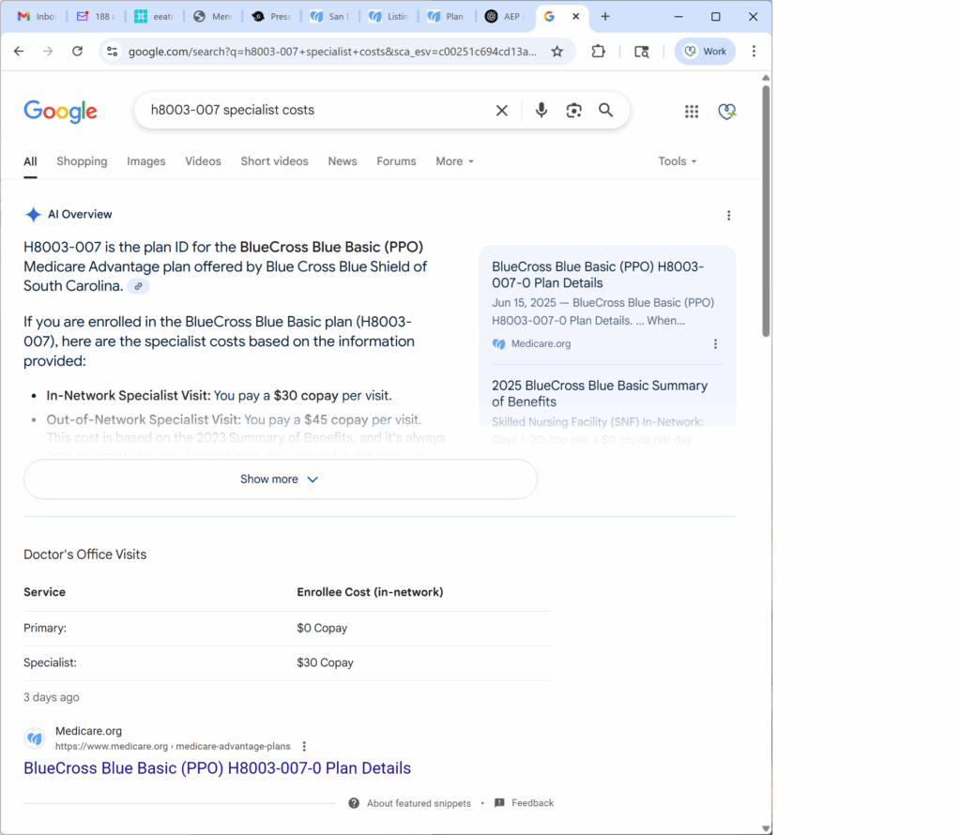The image size is (961, 835).
Task: Go forward to the next page
Action: click(48, 52)
